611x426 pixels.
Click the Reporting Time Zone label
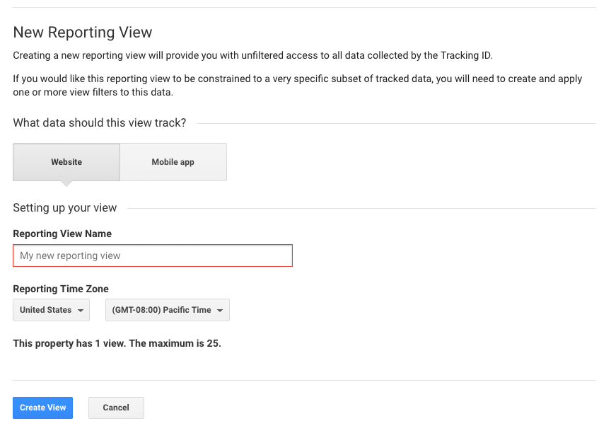click(61, 289)
